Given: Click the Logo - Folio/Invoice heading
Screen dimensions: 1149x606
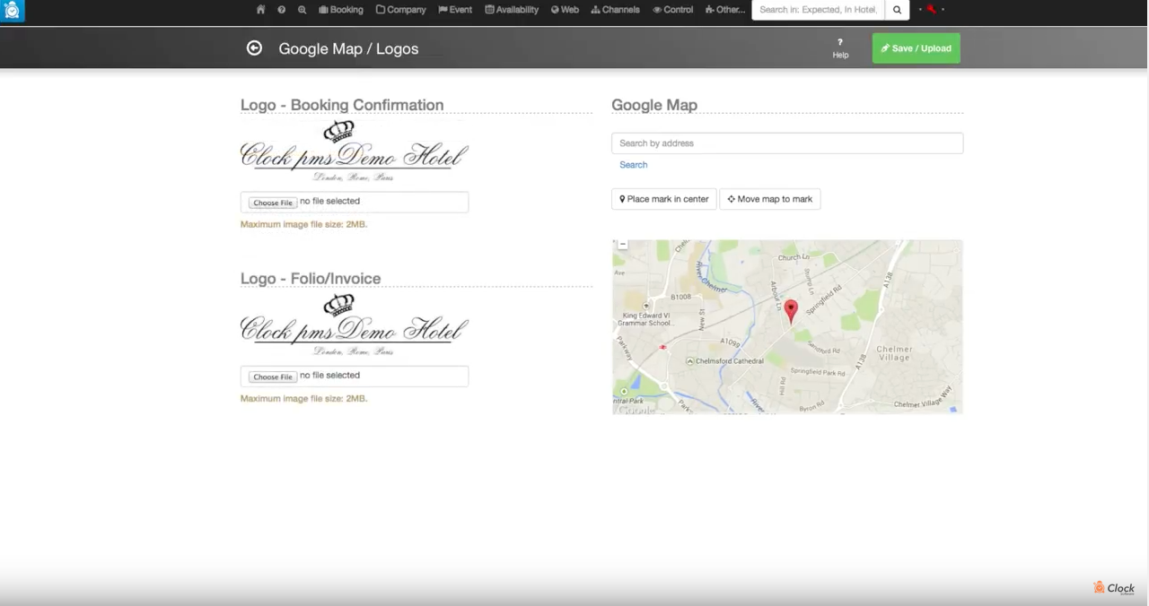Looking at the screenshot, I should pyautogui.click(x=311, y=279).
